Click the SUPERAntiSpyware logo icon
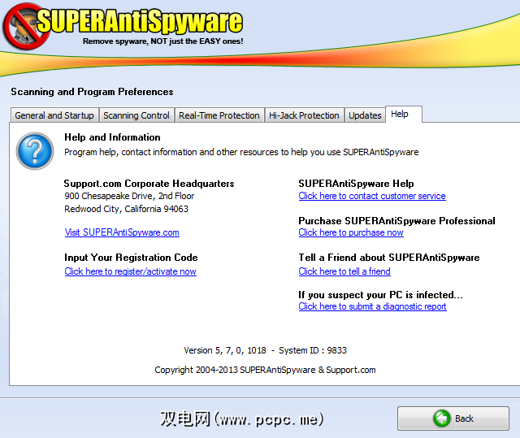The image size is (520, 438). [x=27, y=27]
